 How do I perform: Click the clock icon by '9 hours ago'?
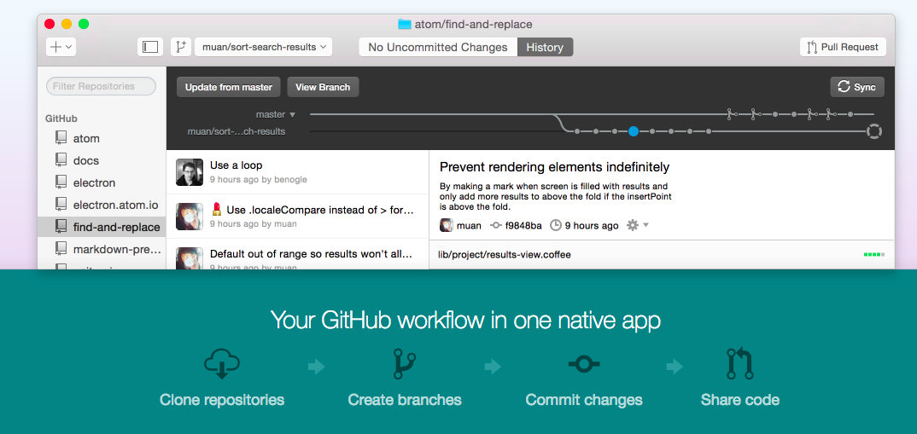(556, 225)
